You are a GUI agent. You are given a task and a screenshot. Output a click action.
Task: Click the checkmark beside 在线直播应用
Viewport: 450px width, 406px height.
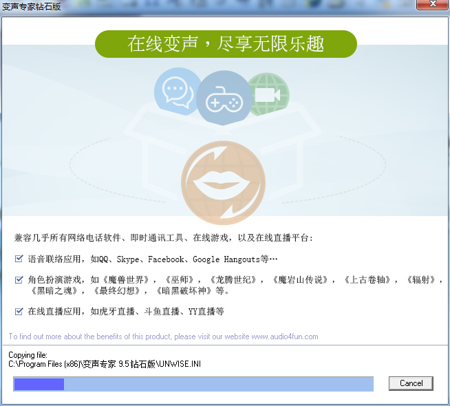coord(19,311)
